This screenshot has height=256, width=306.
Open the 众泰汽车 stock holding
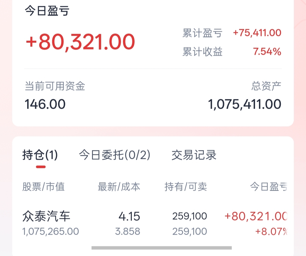point(46,217)
